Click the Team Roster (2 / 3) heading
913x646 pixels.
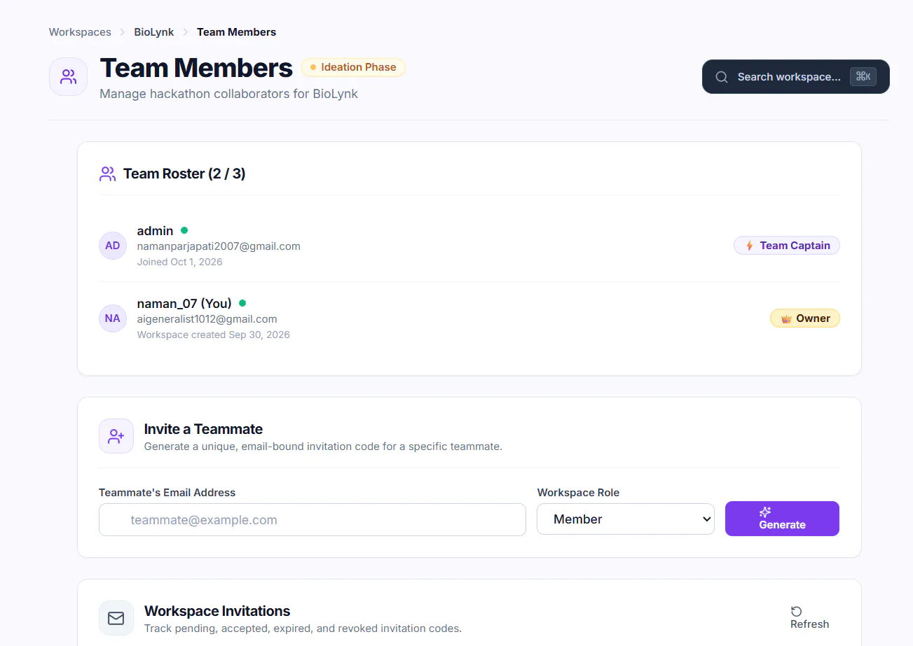[x=184, y=174]
